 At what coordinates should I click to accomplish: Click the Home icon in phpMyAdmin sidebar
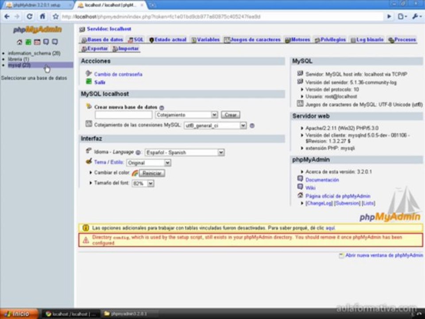click(19, 42)
